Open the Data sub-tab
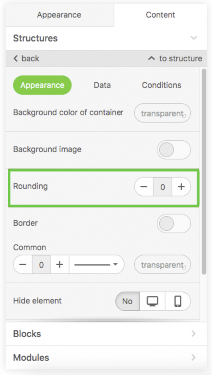The height and width of the screenshot is (375, 212). (102, 85)
